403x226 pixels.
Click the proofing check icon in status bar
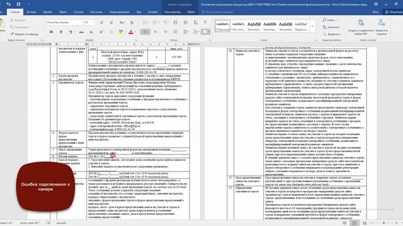pyautogui.click(x=48, y=223)
